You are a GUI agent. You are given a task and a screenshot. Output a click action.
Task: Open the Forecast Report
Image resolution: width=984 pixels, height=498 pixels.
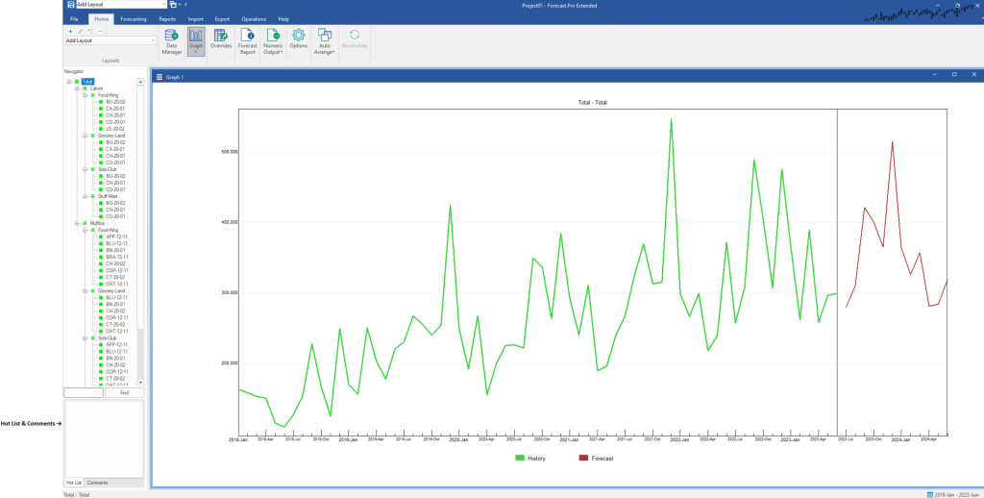[x=247, y=41]
